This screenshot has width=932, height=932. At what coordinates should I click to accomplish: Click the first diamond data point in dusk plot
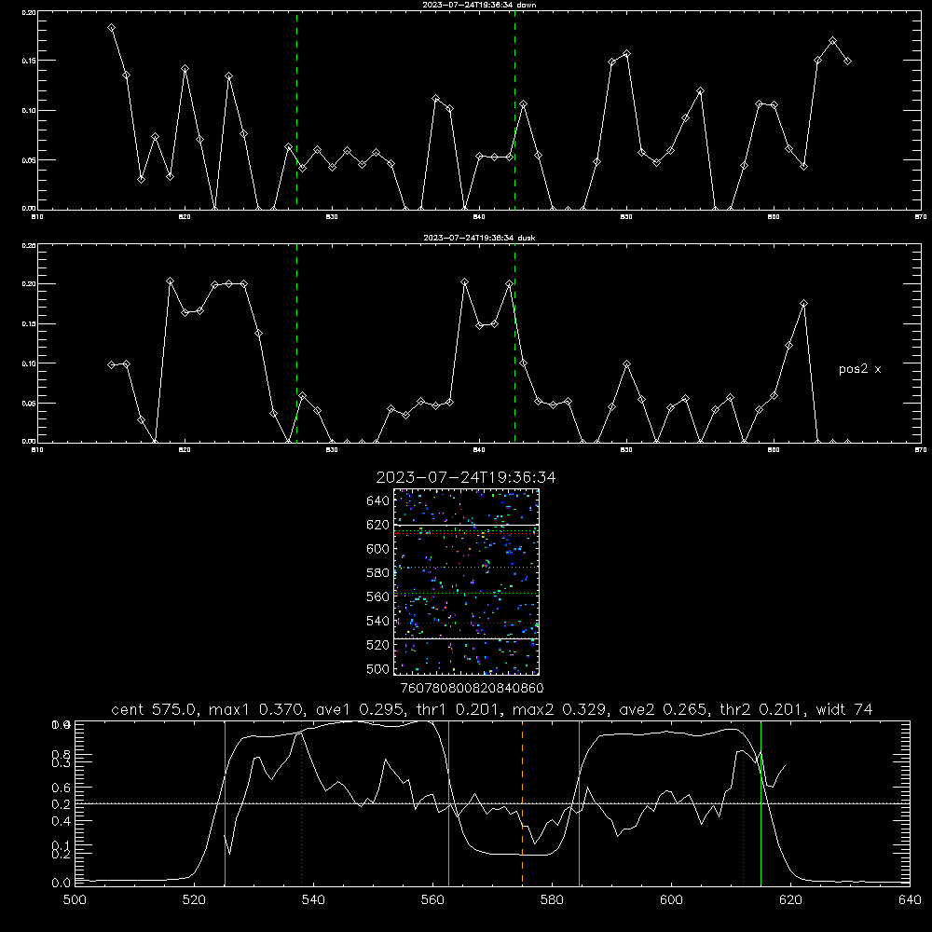(x=111, y=365)
